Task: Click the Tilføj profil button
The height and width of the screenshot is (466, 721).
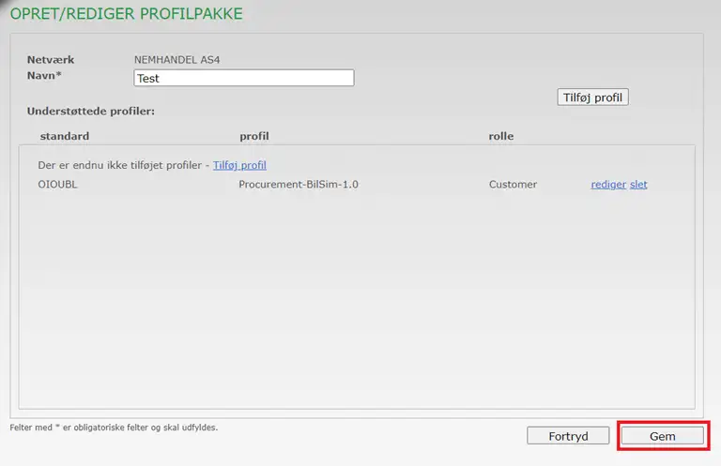Action: pos(592,98)
